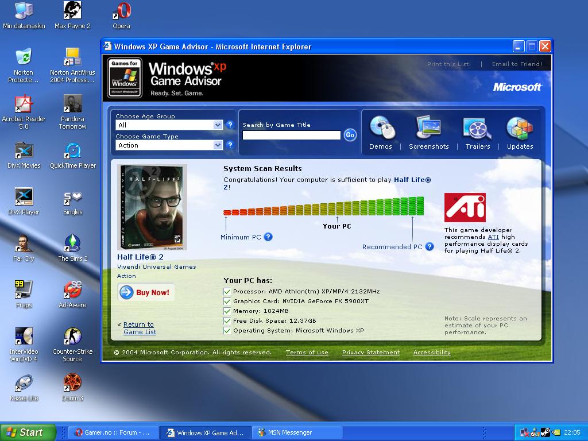This screenshot has width=588, height=441.
Task: Launch QuickTime Player shortcut
Action: click(72, 155)
